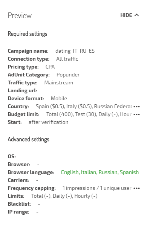This screenshot has height=226, width=150.
Task: Click the Required settings section title
Action: 28,34
